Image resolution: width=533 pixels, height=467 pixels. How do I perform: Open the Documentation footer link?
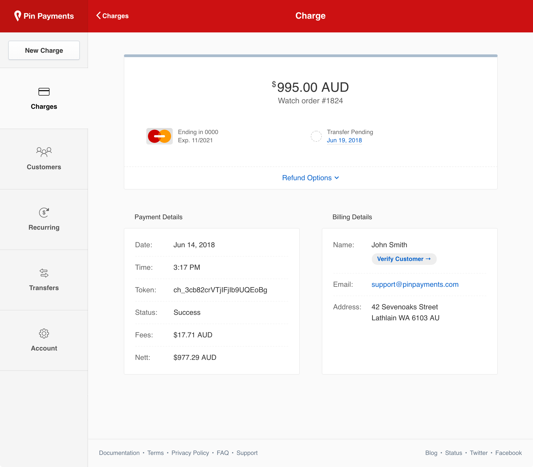coord(119,453)
